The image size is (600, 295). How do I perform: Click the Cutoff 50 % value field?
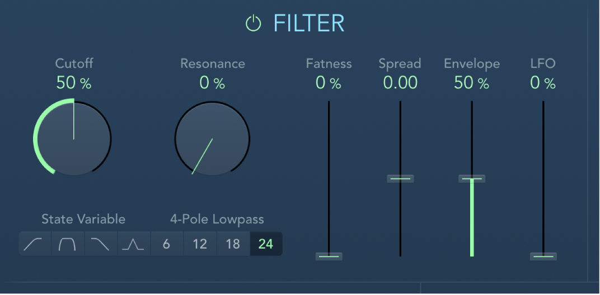click(73, 83)
